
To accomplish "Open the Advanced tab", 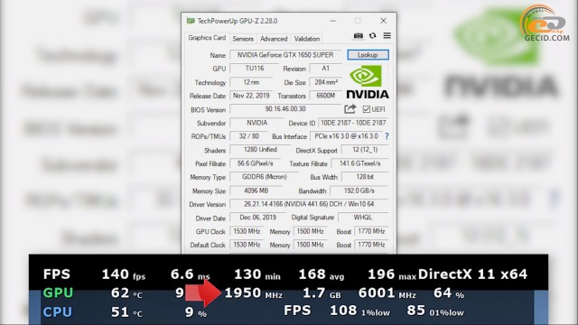I will [274, 39].
